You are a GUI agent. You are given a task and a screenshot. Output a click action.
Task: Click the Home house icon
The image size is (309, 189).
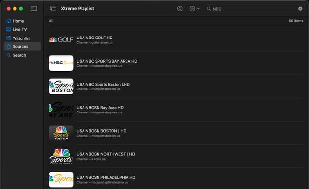[x=9, y=21]
